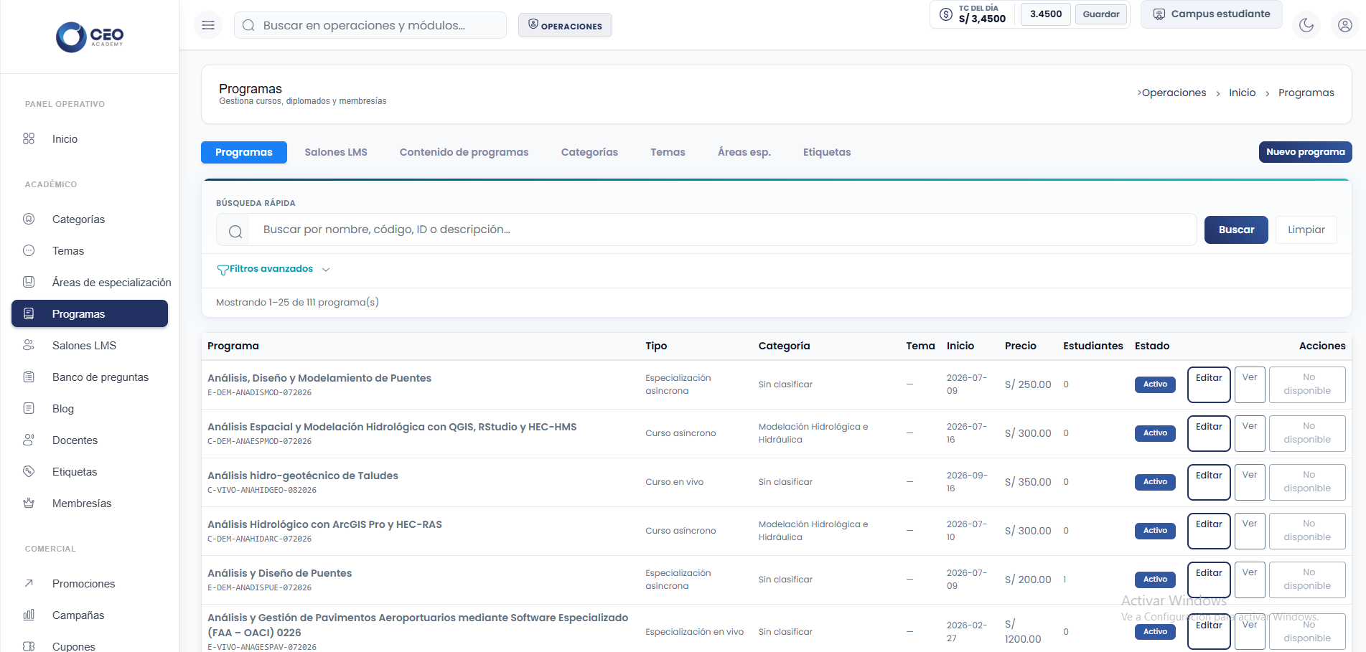Click the Membresías crown icon

tap(29, 503)
